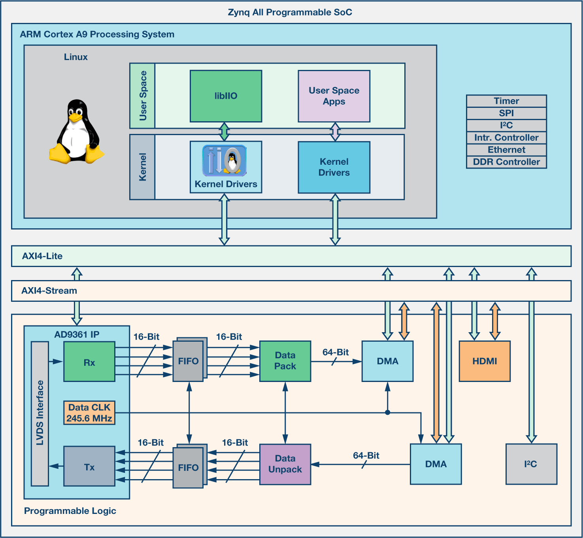This screenshot has height=538, width=583.
Task: Select the HDMI block in Programmable Logic
Action: [485, 361]
